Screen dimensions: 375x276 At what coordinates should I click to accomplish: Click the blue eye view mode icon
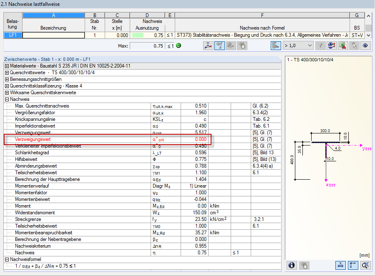(x=365, y=45)
